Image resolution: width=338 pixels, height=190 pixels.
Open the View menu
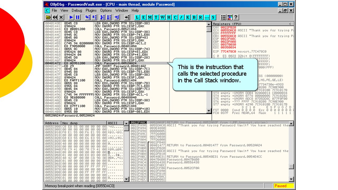64,11
